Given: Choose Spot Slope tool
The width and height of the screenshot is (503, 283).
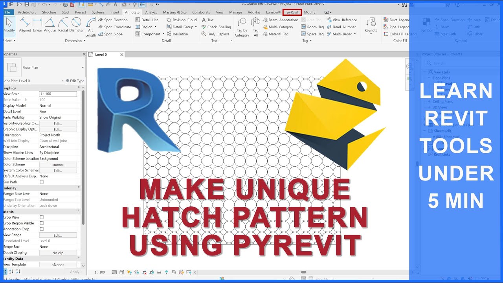Looking at the screenshot, I should (x=110, y=34).
